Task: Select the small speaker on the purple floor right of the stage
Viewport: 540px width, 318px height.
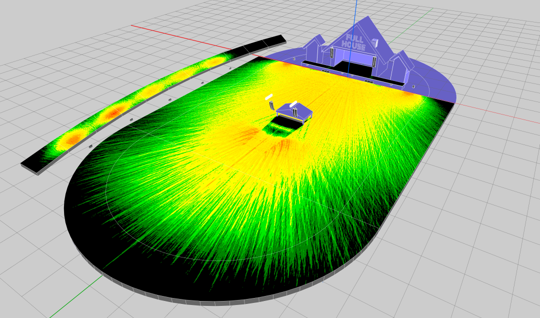Action: [x=413, y=86]
